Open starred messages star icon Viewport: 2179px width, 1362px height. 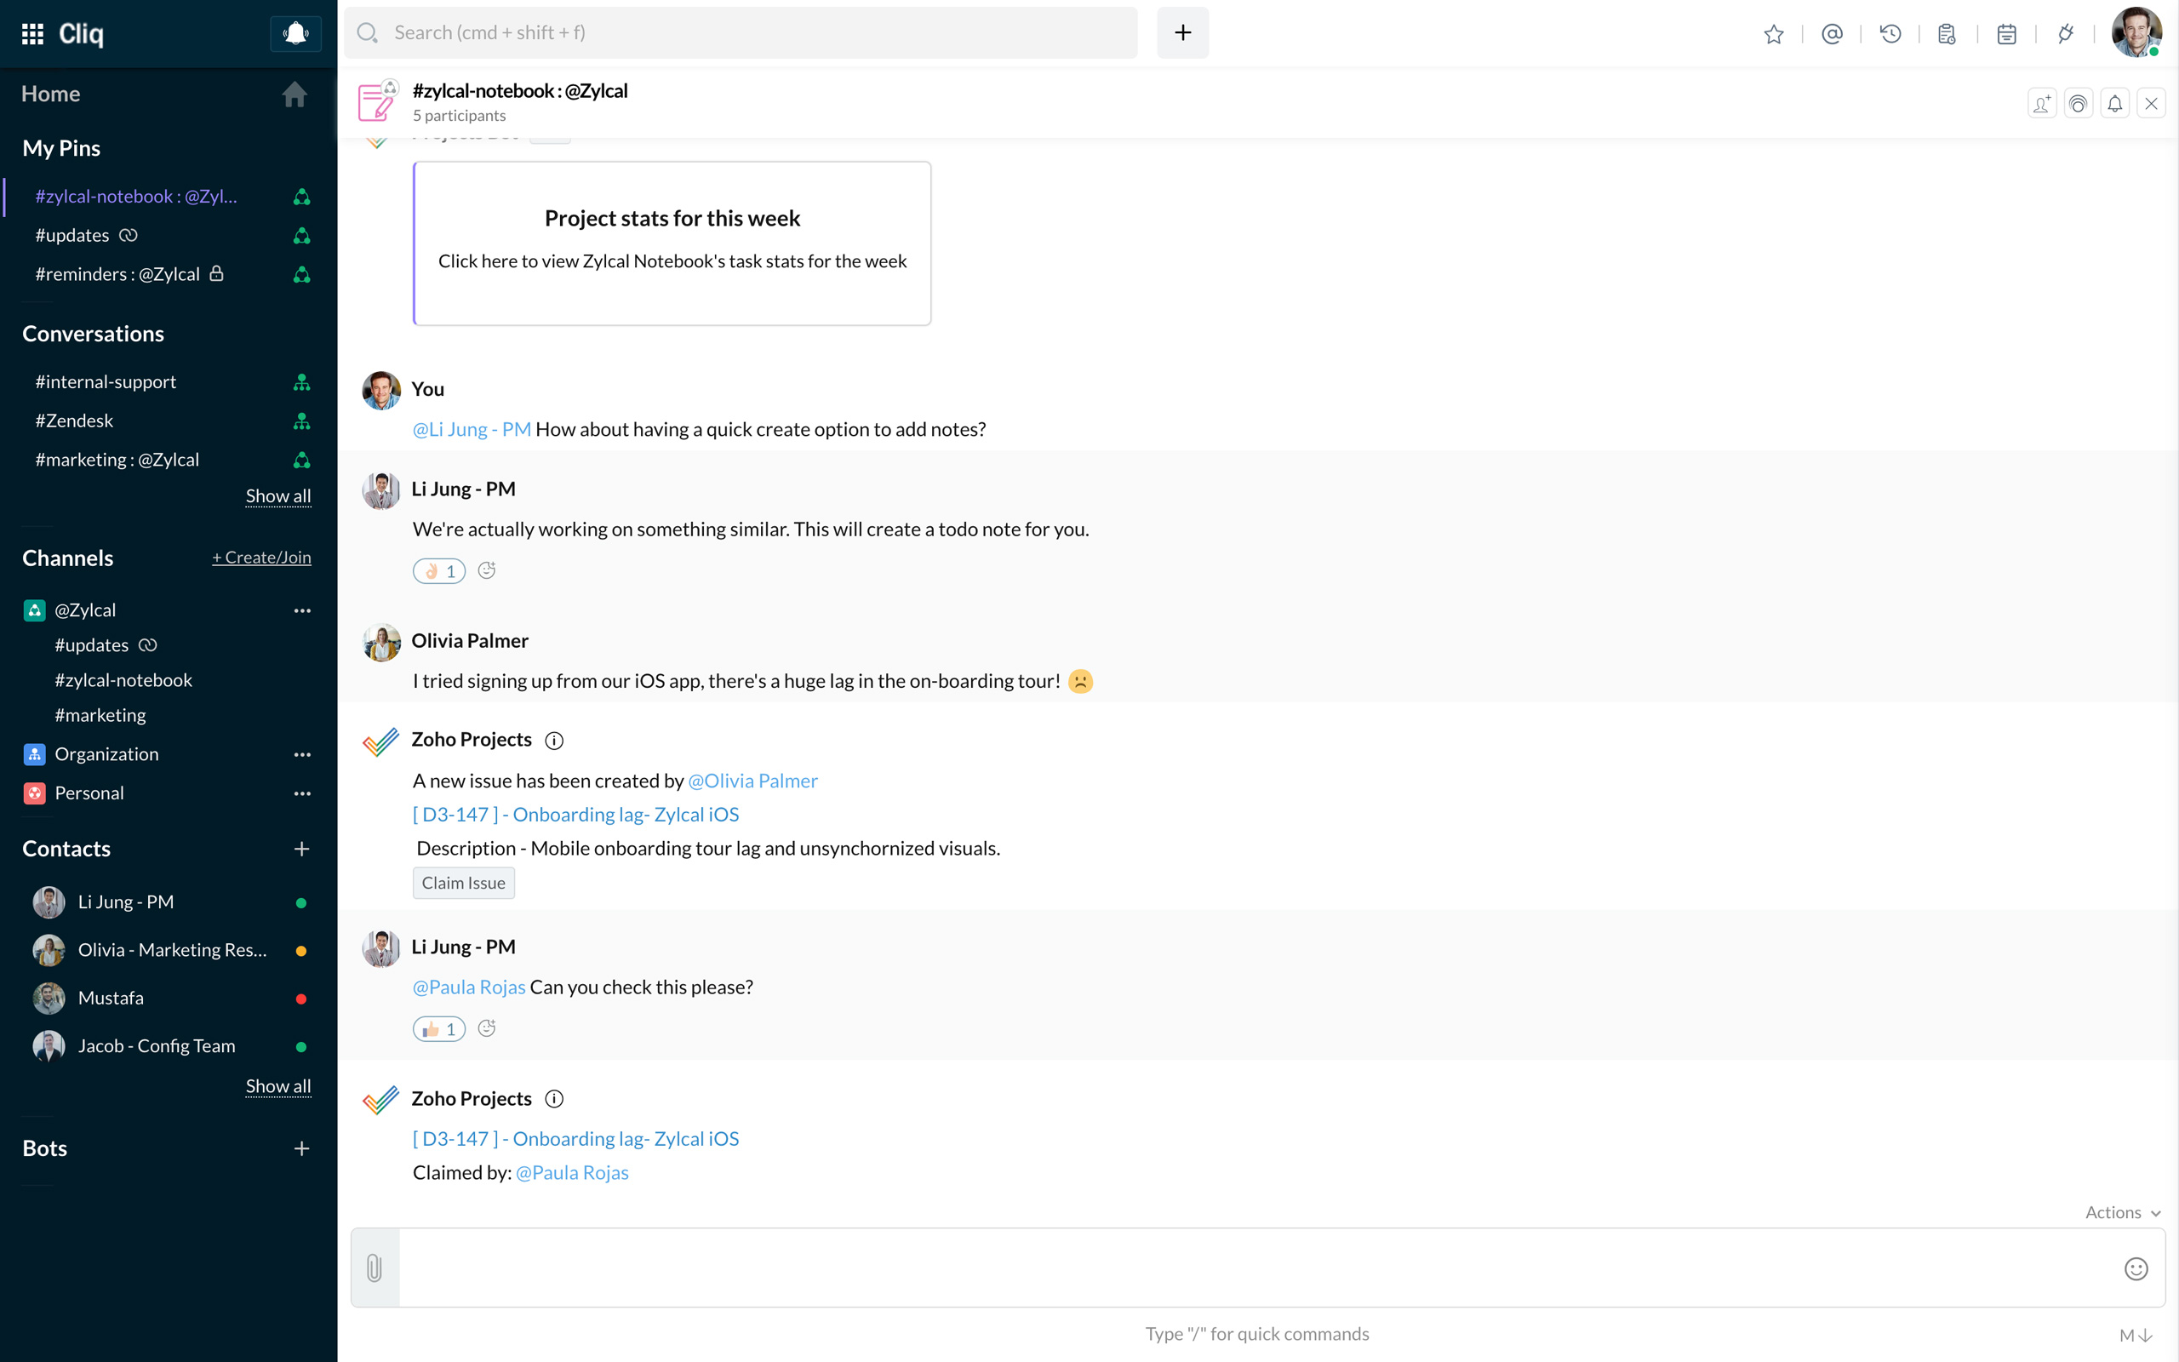tap(1773, 34)
